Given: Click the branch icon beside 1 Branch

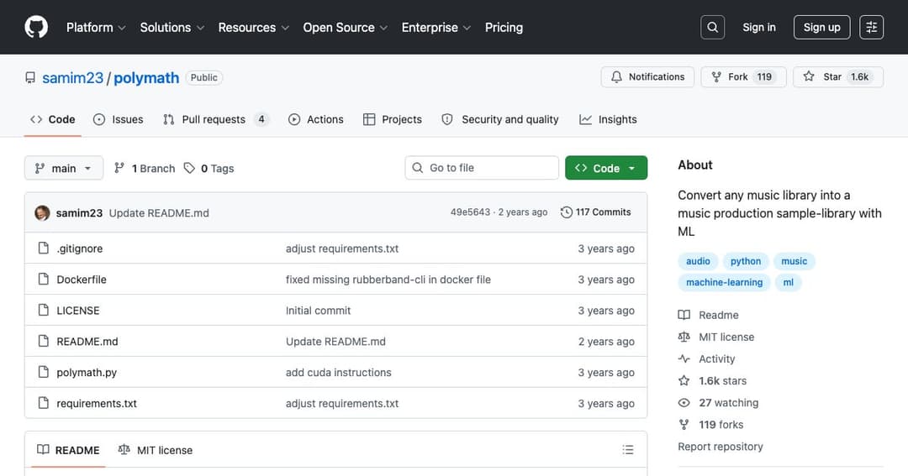Looking at the screenshot, I should click(119, 168).
